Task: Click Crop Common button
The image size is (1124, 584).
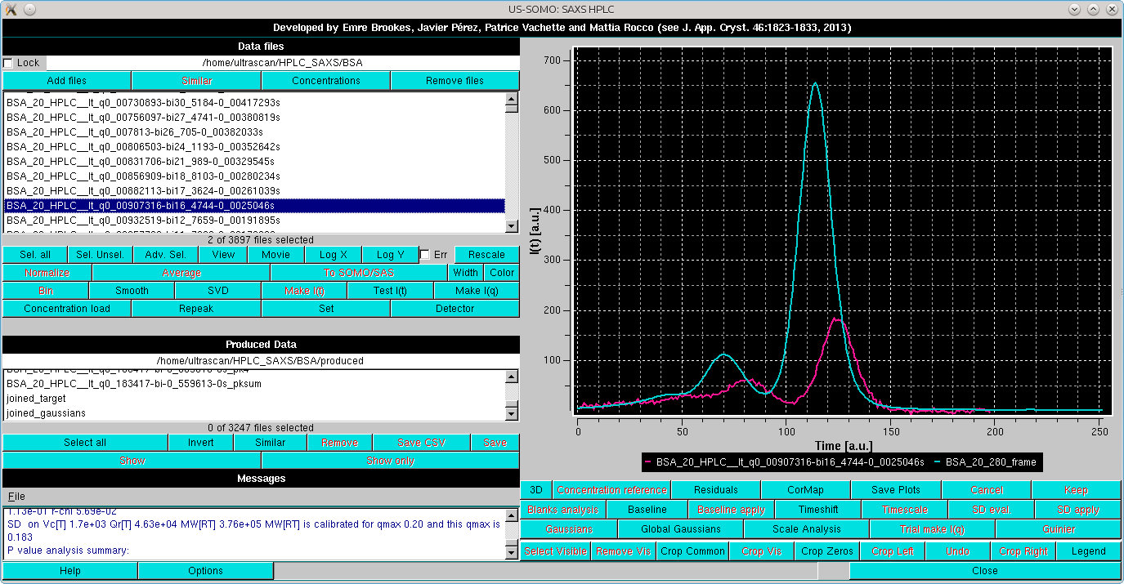Action: click(693, 551)
